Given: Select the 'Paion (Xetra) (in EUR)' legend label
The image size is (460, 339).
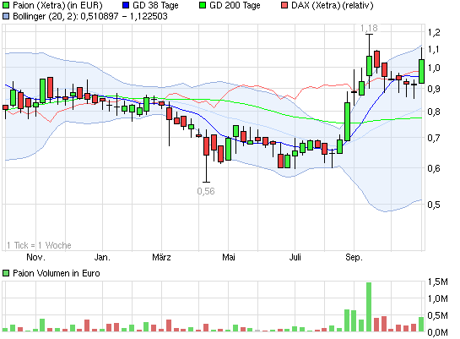Looking at the screenshot, I should click(57, 5).
